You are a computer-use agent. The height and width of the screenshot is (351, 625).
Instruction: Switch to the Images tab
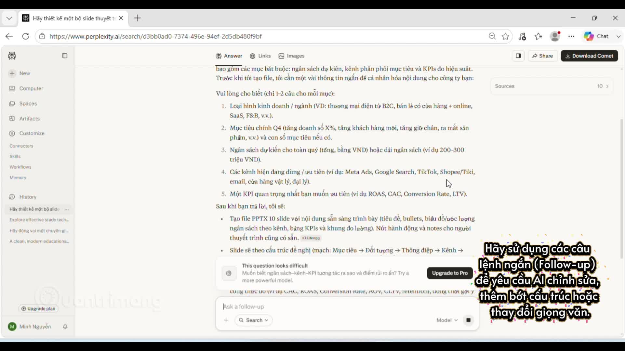click(292, 56)
